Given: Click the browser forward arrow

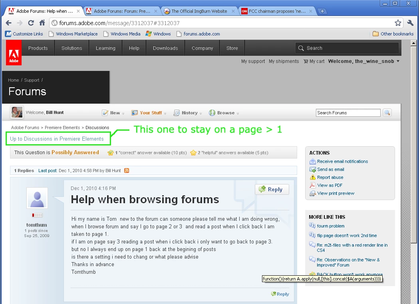Looking at the screenshot, I should coord(20,23).
